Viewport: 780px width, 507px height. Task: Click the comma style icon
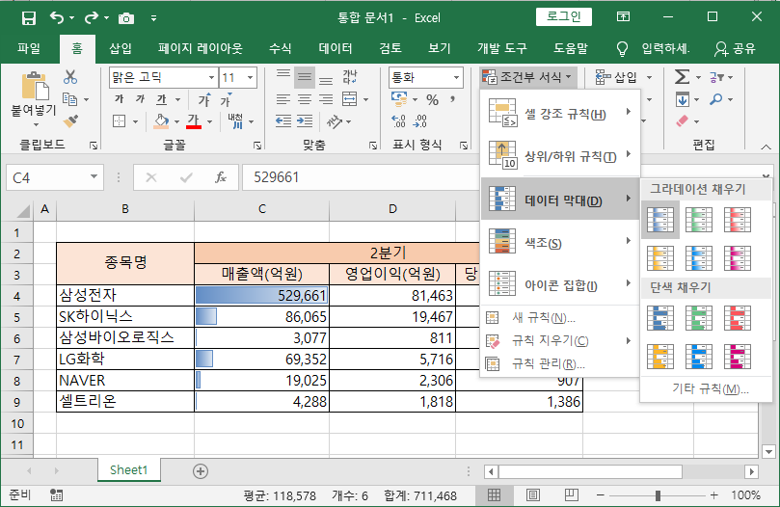[x=453, y=99]
